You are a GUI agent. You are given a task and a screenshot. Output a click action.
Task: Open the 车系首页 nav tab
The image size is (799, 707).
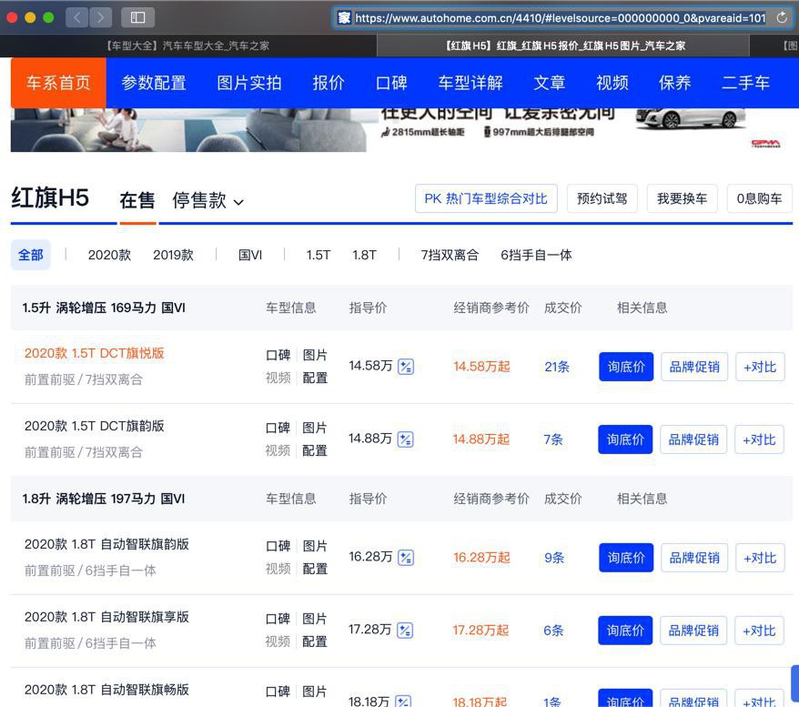pyautogui.click(x=58, y=83)
